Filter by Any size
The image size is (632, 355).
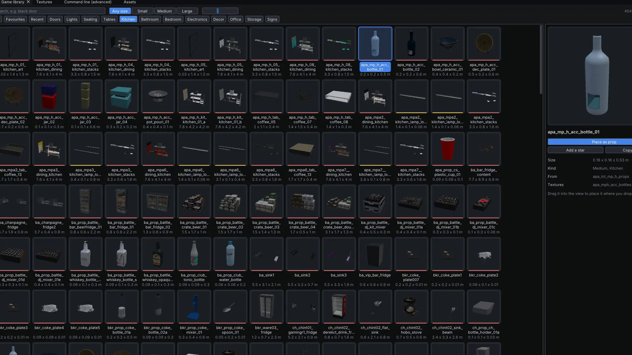[120, 11]
